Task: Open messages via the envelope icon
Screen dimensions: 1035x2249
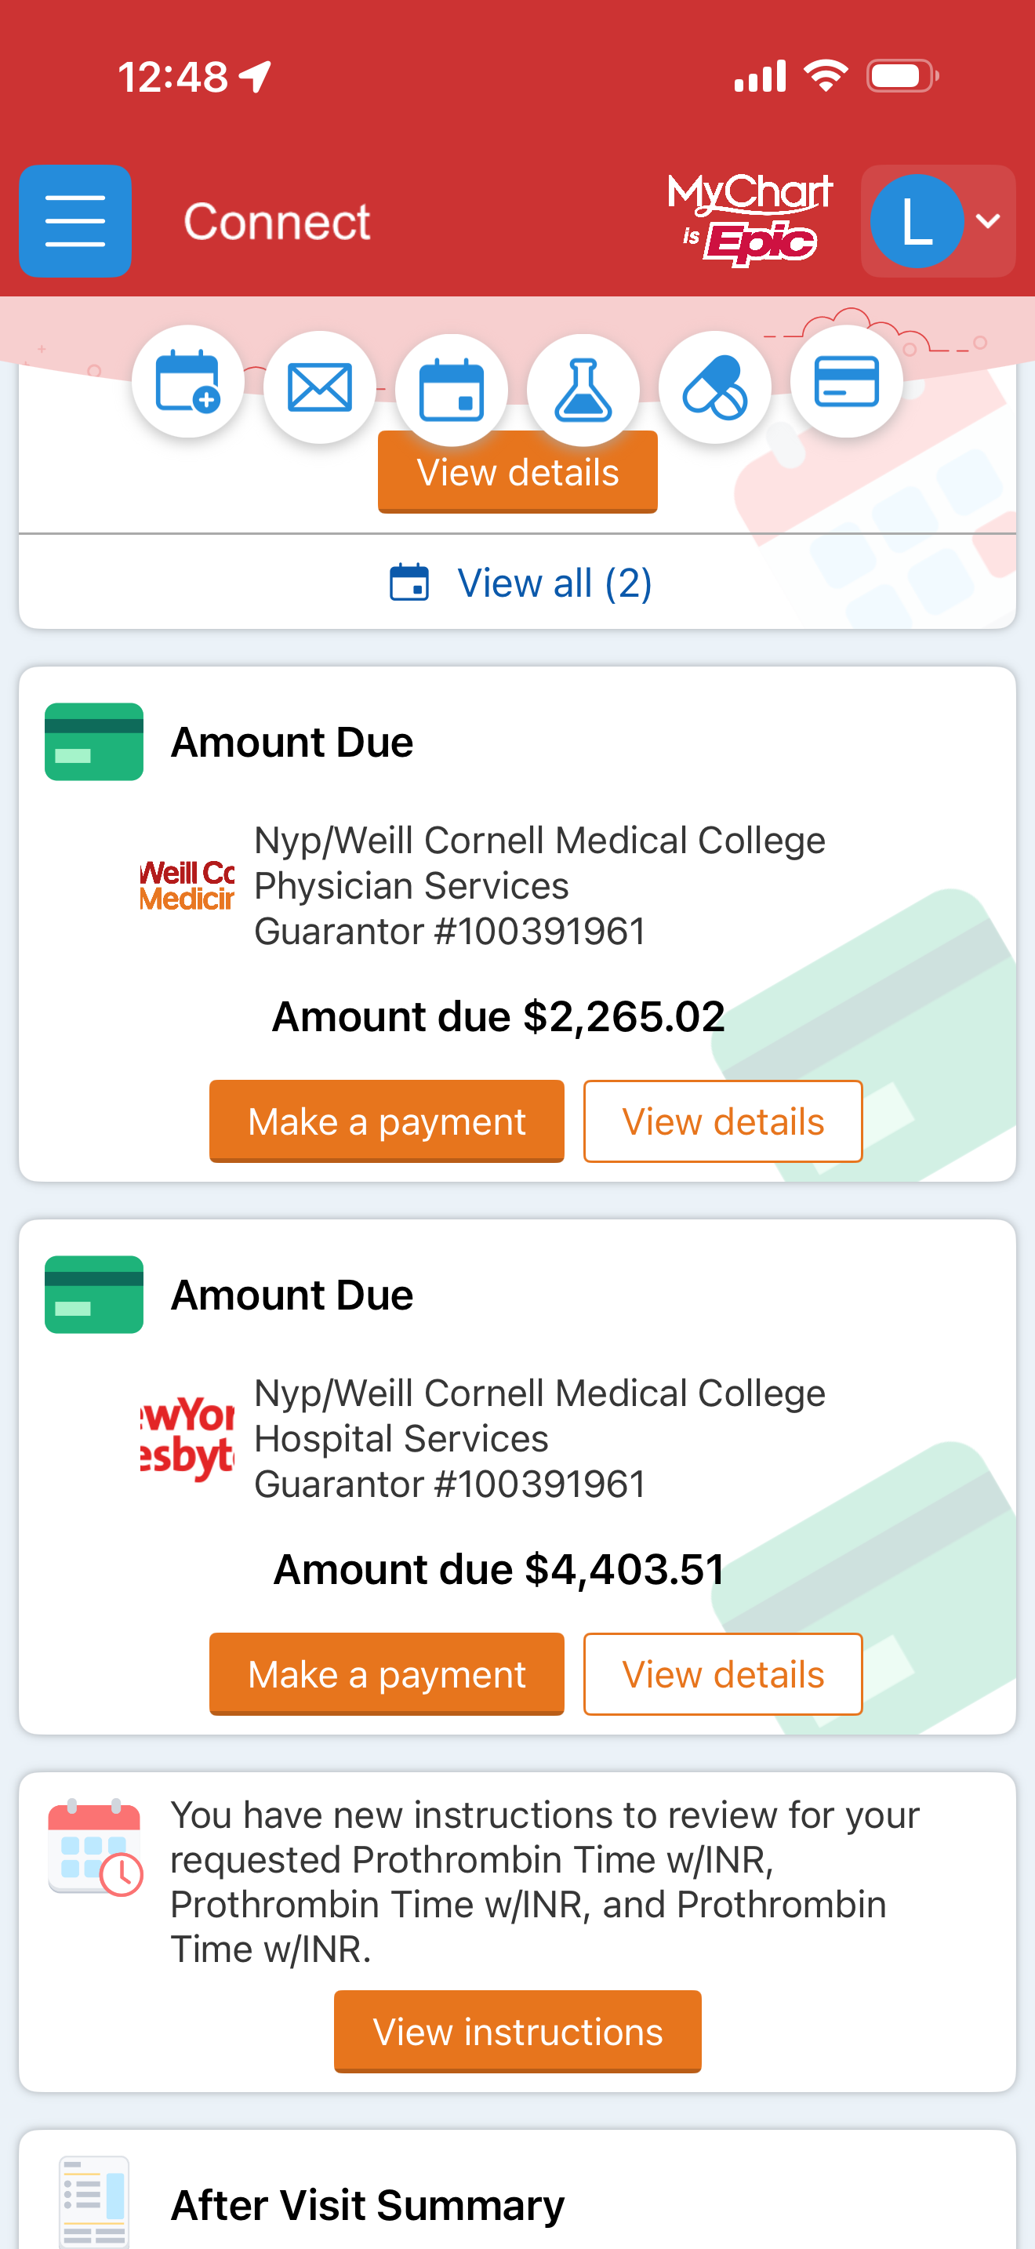Action: pyautogui.click(x=319, y=387)
